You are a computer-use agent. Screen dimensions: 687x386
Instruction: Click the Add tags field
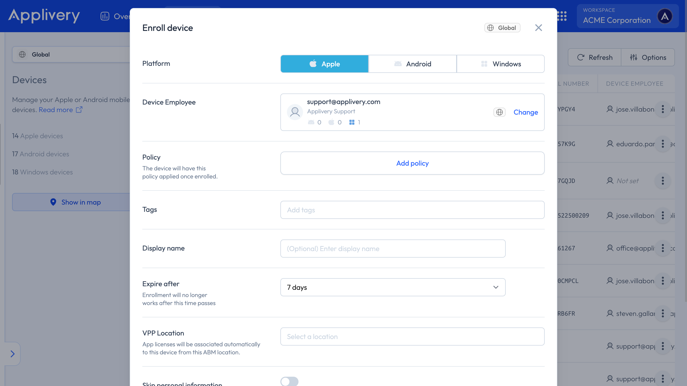(x=412, y=210)
